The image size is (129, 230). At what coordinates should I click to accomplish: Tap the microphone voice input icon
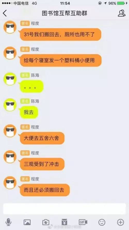tap(8, 222)
